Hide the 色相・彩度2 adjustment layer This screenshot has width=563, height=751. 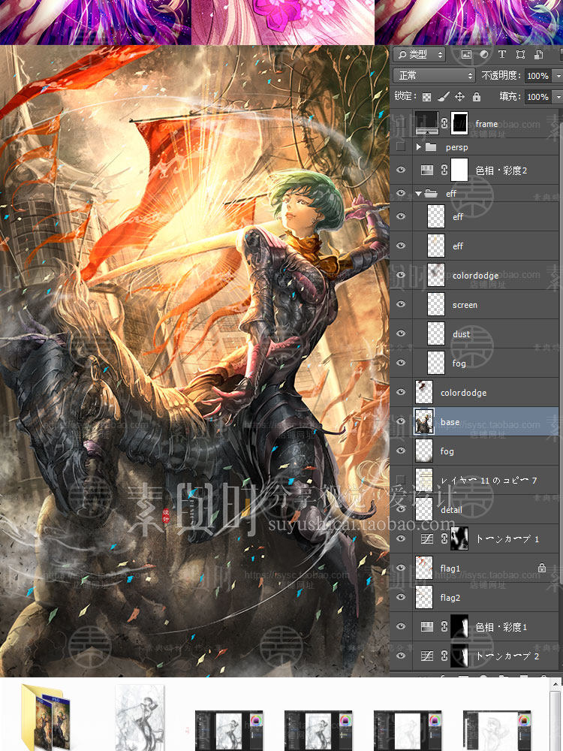click(x=401, y=170)
